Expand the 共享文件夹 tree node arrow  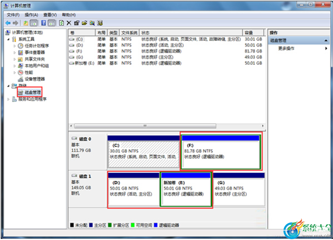tap(14, 59)
